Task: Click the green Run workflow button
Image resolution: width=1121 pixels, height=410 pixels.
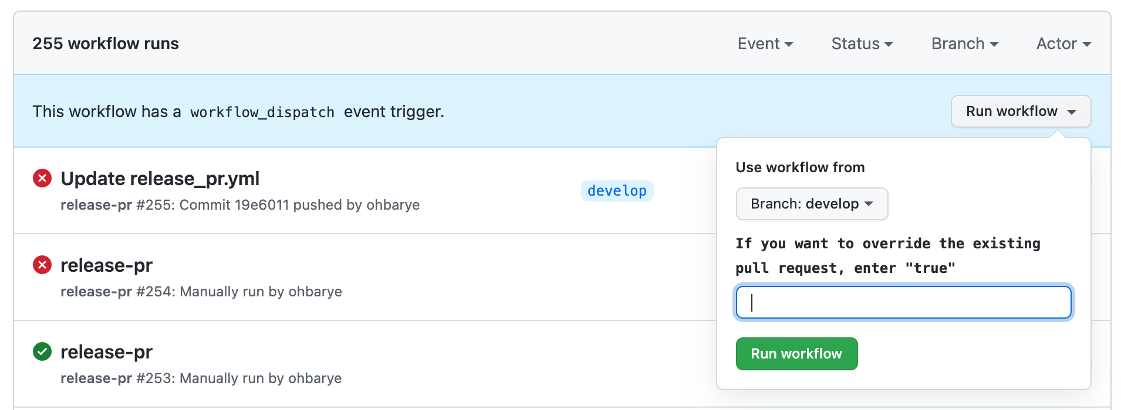Action: pos(797,354)
